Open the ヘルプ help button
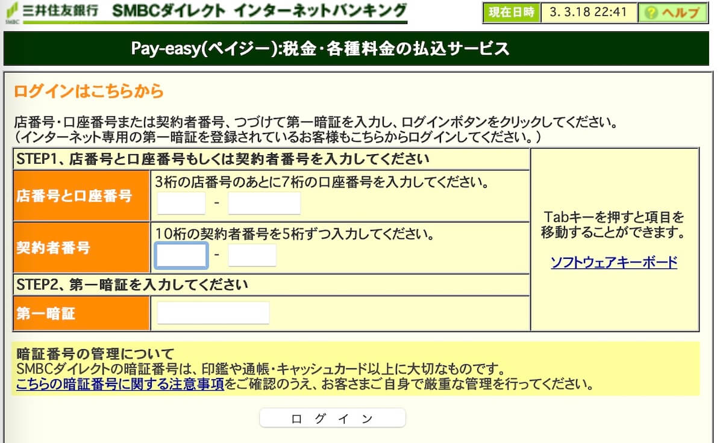723x443 pixels. pyautogui.click(x=673, y=13)
